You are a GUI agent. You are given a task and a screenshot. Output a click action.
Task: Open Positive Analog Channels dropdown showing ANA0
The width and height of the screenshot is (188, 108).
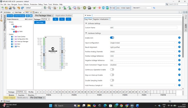pos(143,51)
